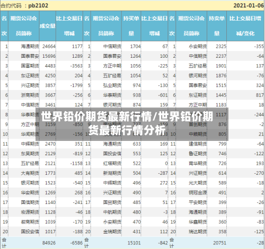Click the short position value 1876
The width and height of the screenshot is (265, 249).
click(x=221, y=76)
